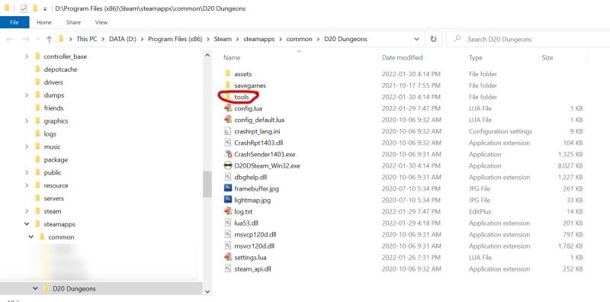Expand the dumps tree node
Screen dimensions: 610x302
[27, 95]
